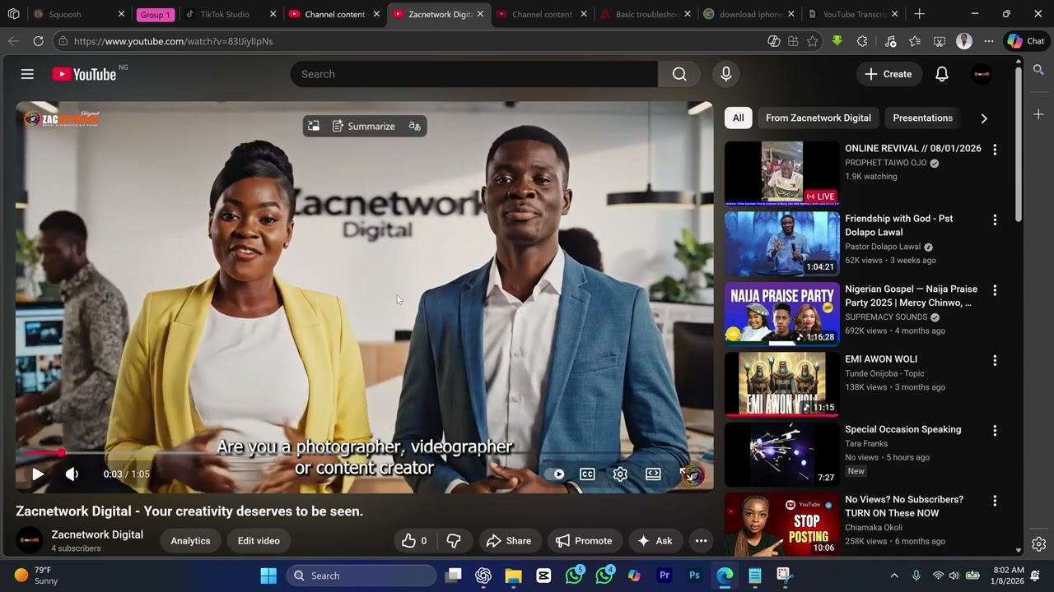This screenshot has height=592, width=1054.
Task: Open the YouTube guide hamburger menu
Action: click(x=27, y=74)
